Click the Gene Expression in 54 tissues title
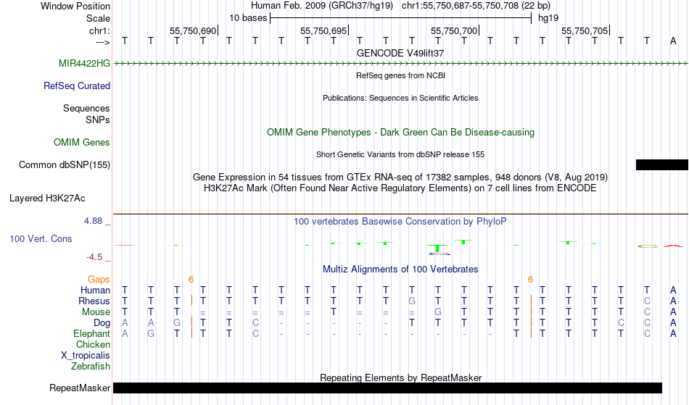Viewport: 689px width, 405px height. (x=400, y=178)
